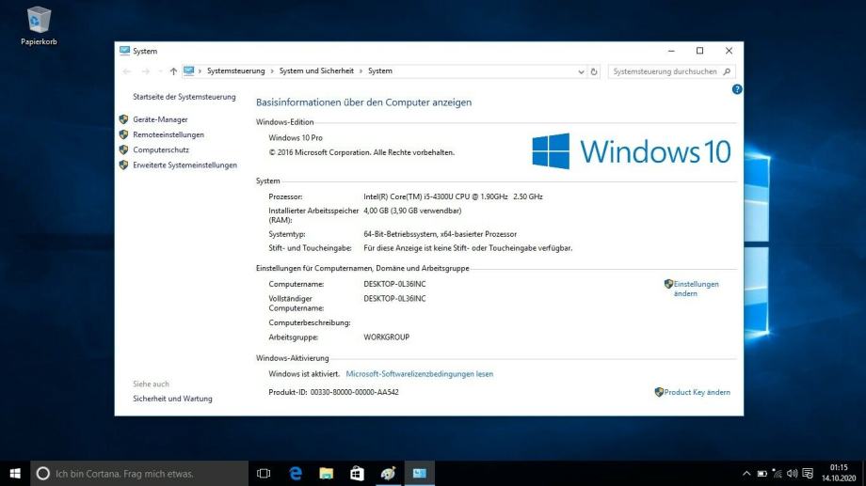Click the shield icon beside Computerschutz
The image size is (866, 486).
(123, 149)
